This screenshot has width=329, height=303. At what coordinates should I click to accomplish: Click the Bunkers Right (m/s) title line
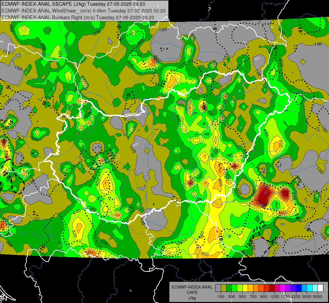tap(78, 18)
